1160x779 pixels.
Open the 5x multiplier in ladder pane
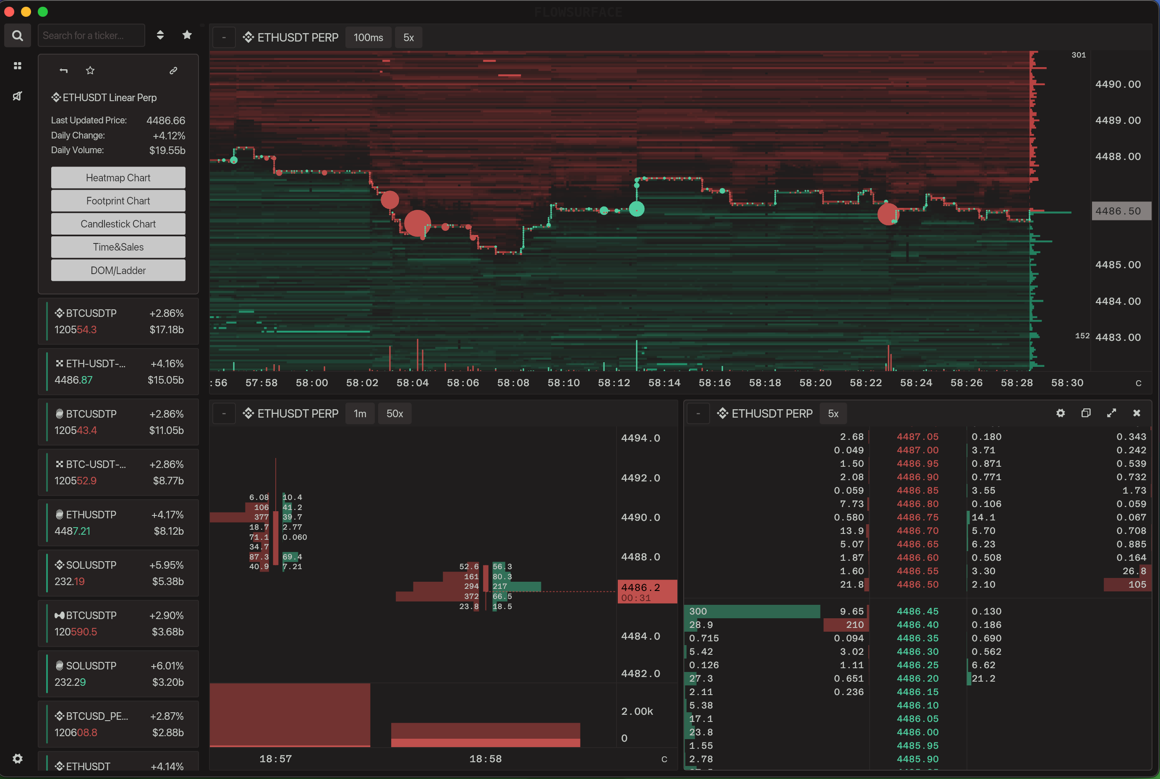tap(833, 413)
